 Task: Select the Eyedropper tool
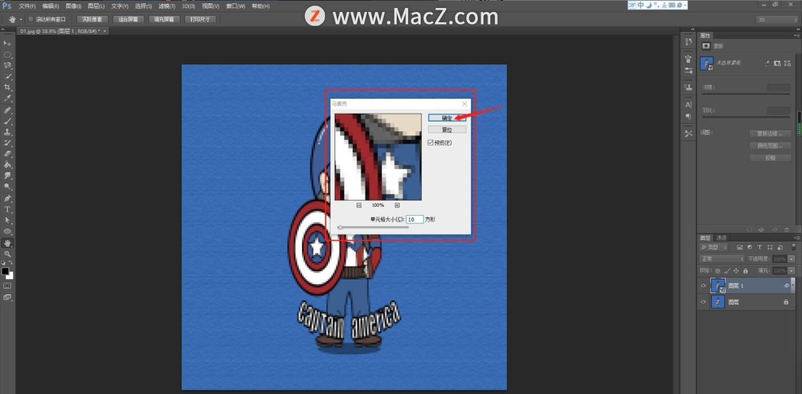(x=7, y=99)
